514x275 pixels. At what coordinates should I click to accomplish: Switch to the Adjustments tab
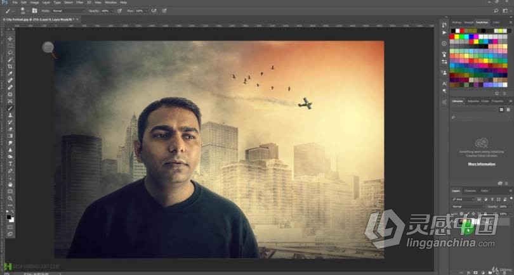point(473,101)
